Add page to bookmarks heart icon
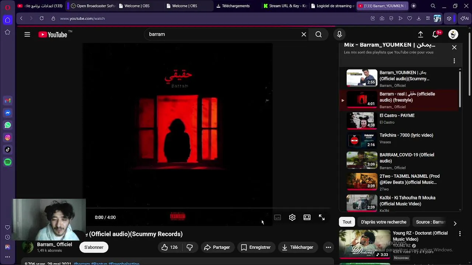The height and width of the screenshot is (265, 472). click(410, 18)
